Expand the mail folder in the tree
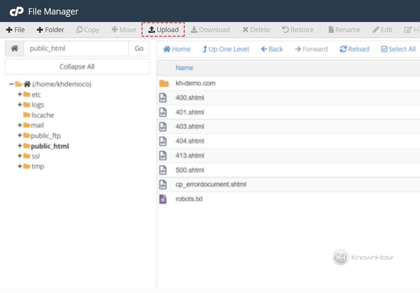 20,125
